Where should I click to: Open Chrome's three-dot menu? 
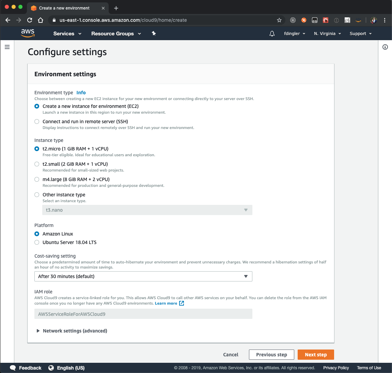(385, 20)
